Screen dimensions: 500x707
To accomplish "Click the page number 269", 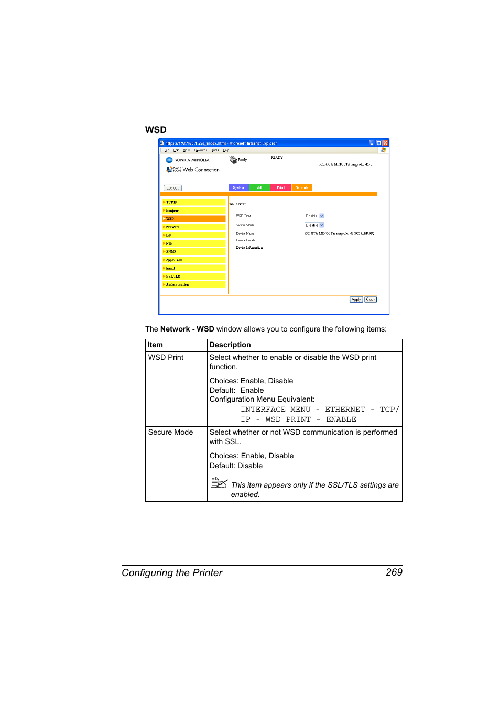I will 394,572.
